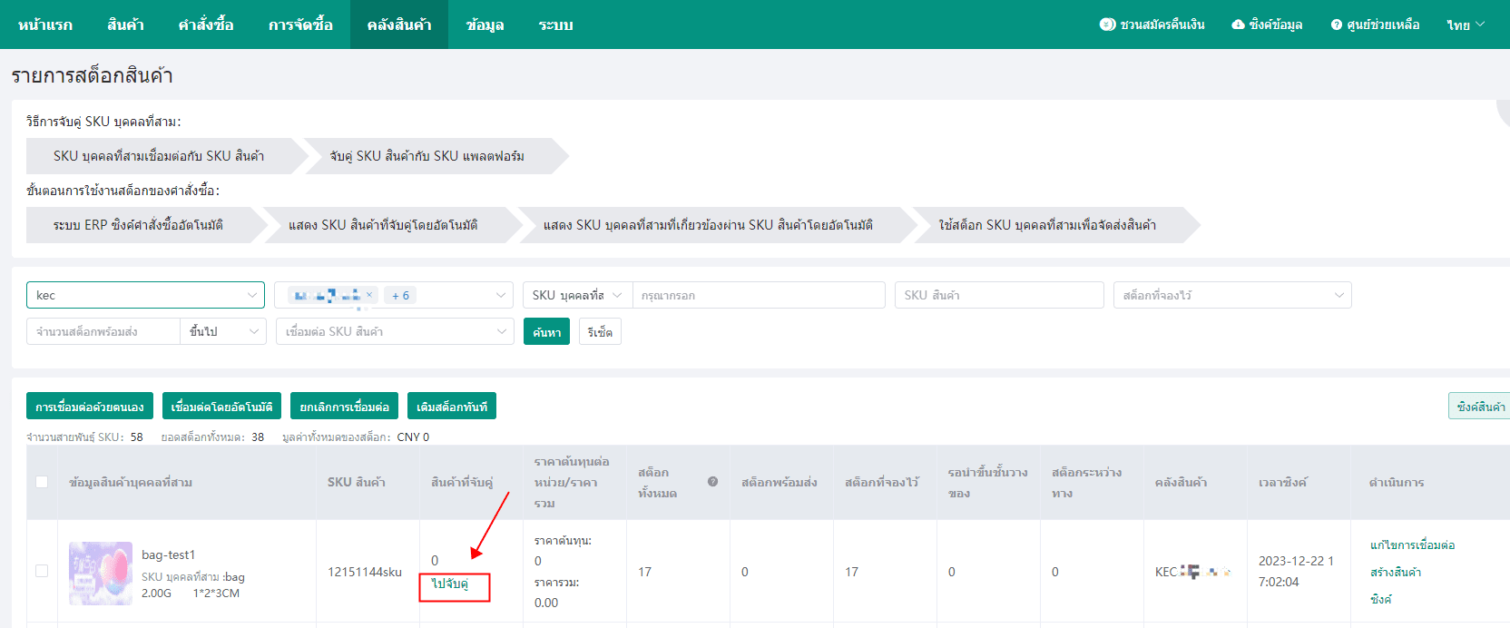Click the cloud icon beside ซิงค์ข้อมูล
This screenshot has height=628, width=1510.
point(1238,25)
